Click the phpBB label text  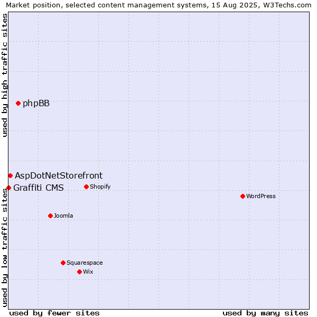pyautogui.click(x=36, y=104)
